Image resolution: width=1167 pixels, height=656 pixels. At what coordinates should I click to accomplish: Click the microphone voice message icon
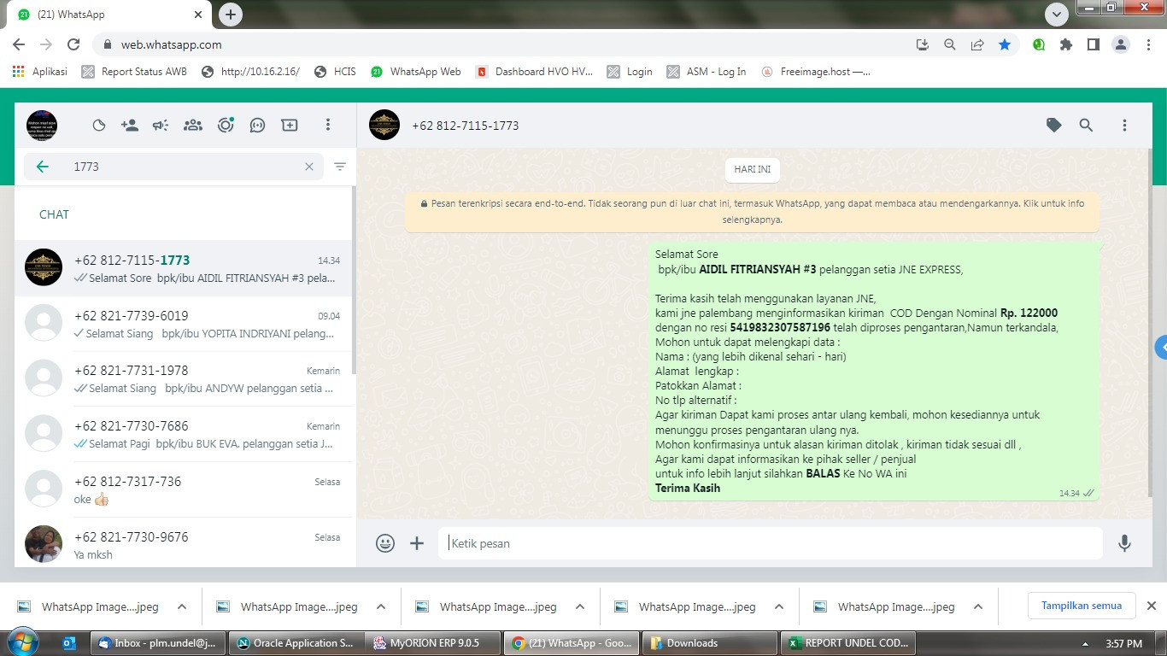pos(1124,543)
